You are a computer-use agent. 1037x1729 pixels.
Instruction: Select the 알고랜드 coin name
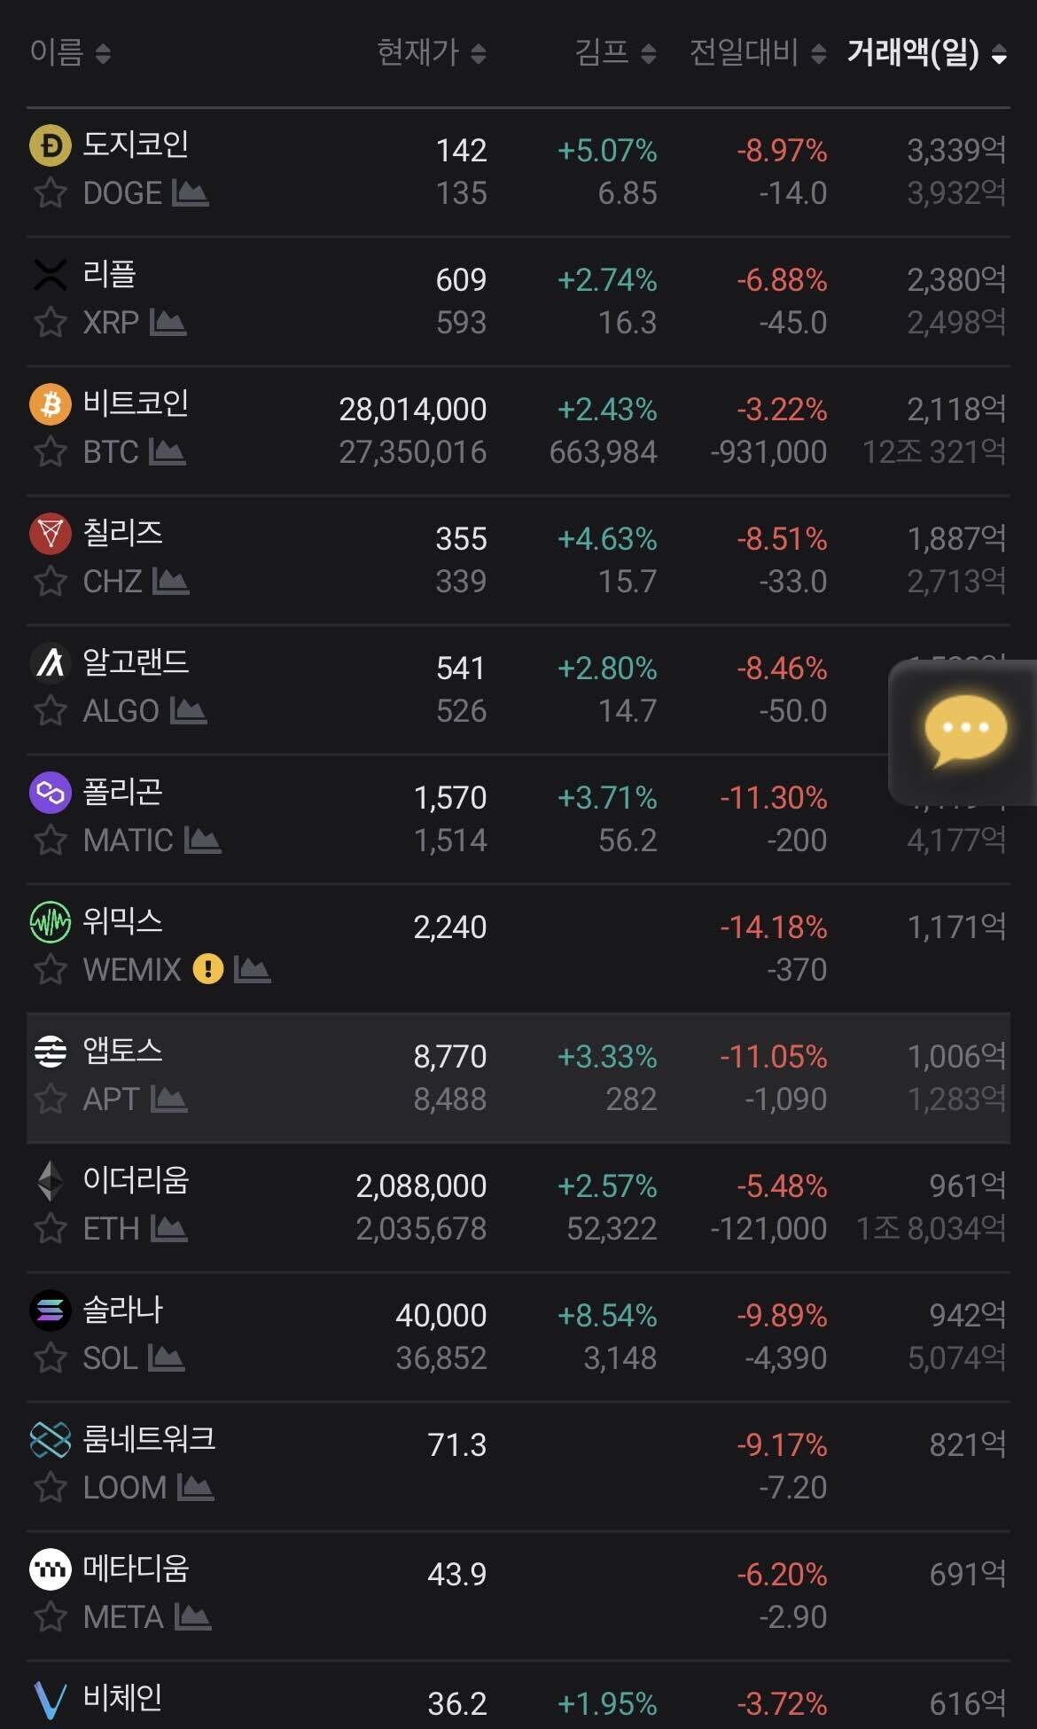pyautogui.click(x=136, y=662)
